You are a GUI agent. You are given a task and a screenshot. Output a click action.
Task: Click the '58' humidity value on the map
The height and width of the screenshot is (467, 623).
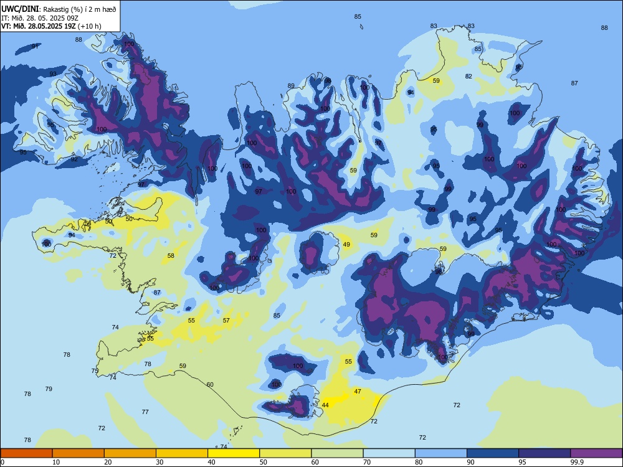tap(171, 255)
